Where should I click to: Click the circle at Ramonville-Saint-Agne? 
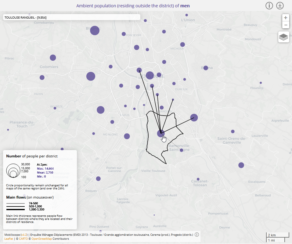coord(182,150)
